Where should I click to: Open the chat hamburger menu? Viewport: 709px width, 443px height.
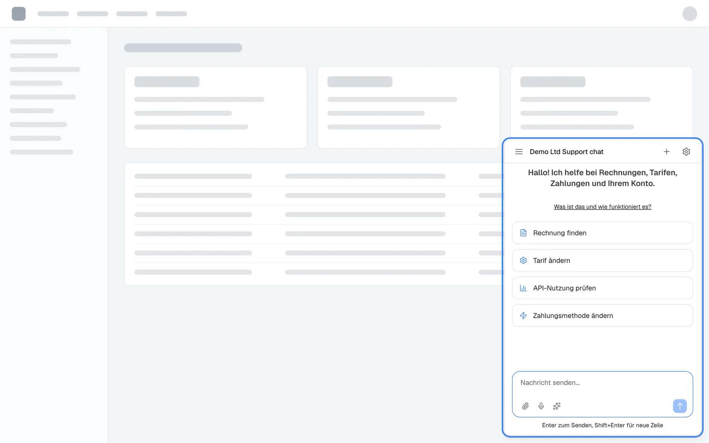tap(519, 152)
